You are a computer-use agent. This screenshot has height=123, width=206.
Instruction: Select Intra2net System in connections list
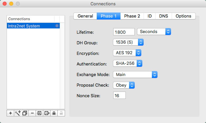click(x=33, y=26)
